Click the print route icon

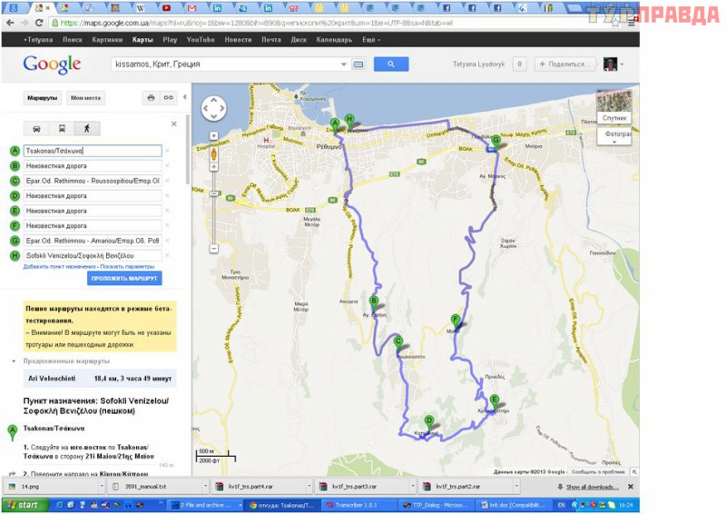(x=151, y=97)
